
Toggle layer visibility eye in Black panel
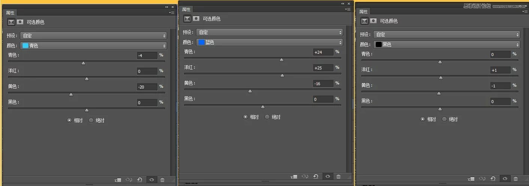(x=505, y=179)
